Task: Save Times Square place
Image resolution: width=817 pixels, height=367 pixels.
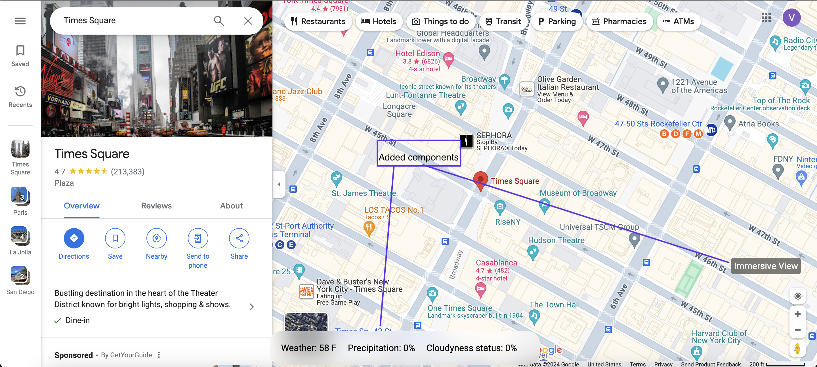Action: pyautogui.click(x=115, y=238)
